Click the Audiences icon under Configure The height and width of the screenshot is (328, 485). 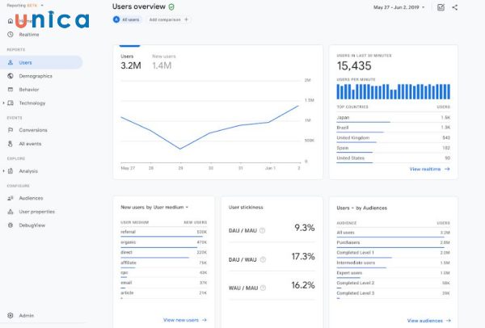coord(11,198)
